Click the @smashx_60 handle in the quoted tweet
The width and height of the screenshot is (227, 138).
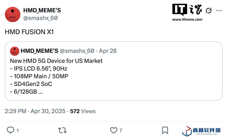pos(77,51)
